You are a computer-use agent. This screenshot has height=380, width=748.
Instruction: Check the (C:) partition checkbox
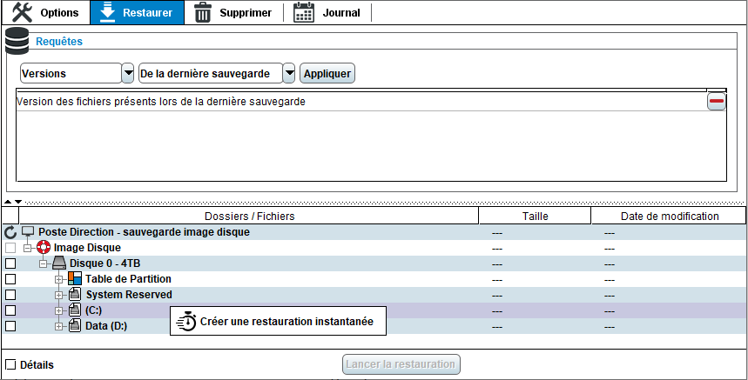click(x=10, y=310)
